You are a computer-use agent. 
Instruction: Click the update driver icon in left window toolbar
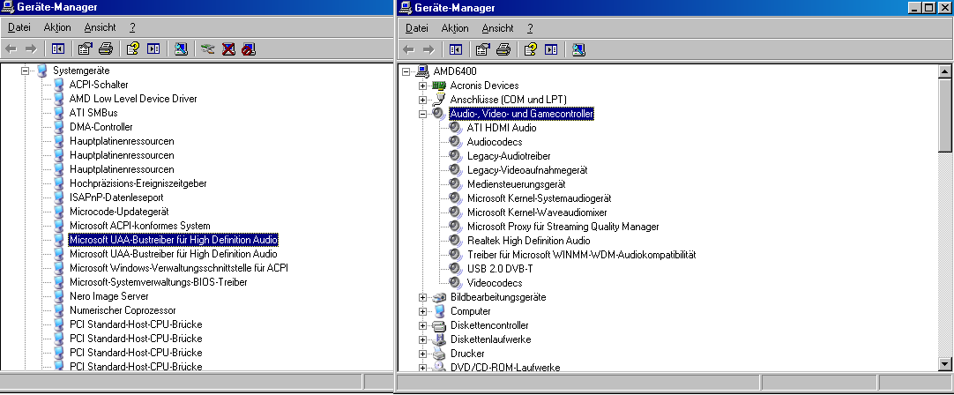(208, 48)
